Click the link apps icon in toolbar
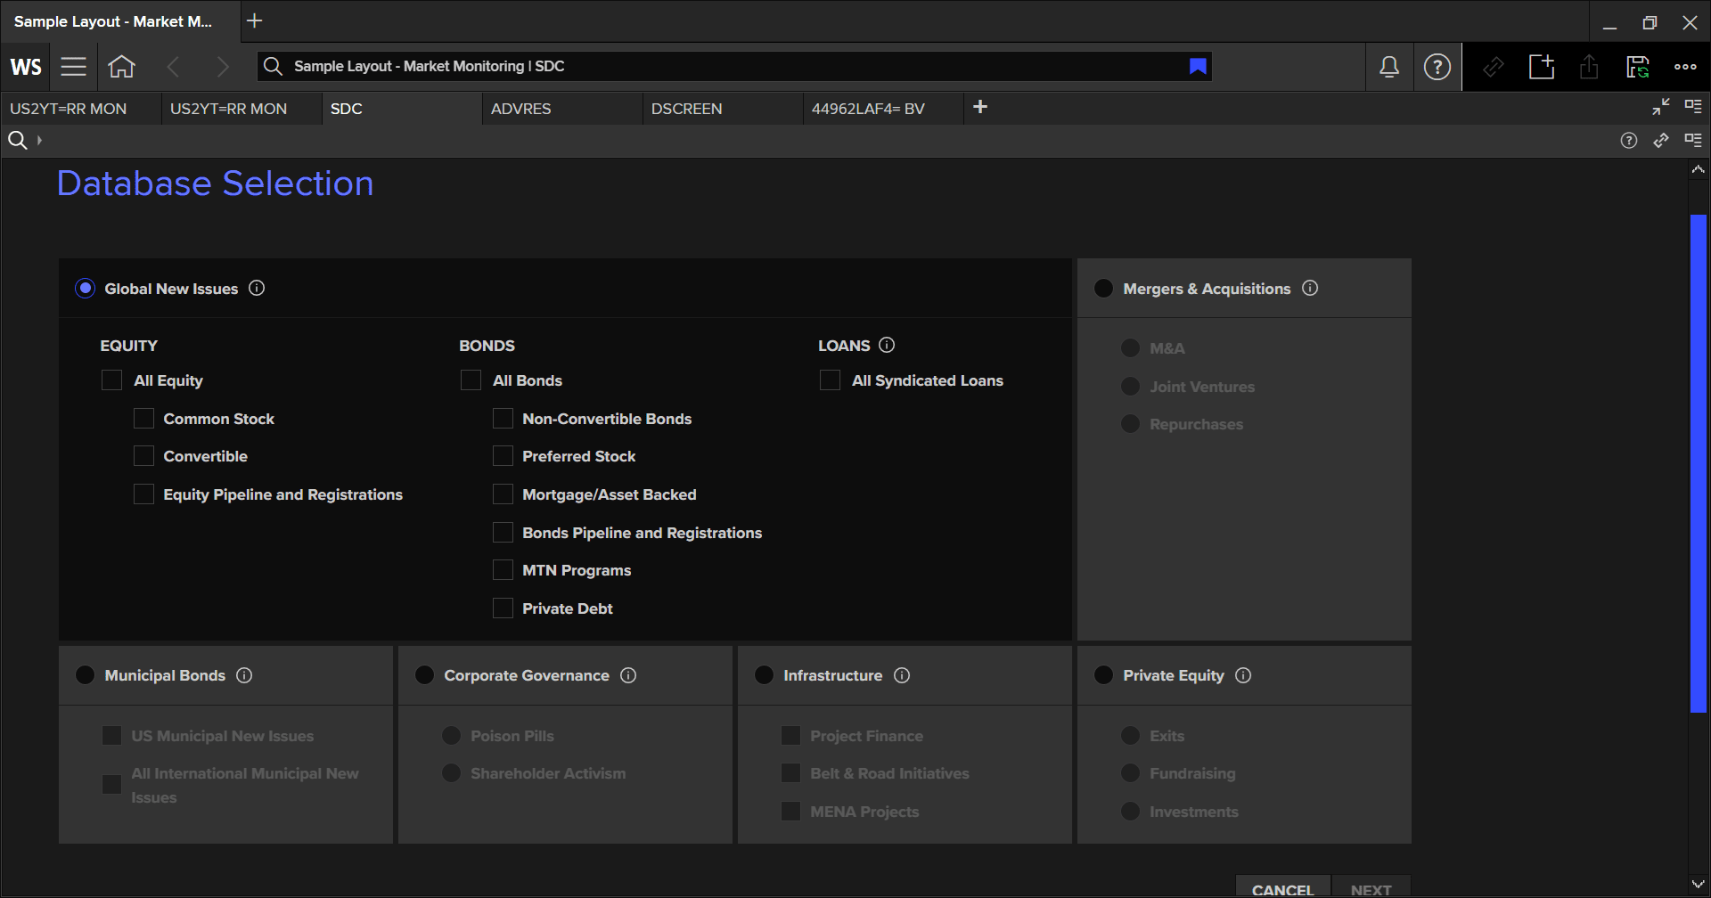Image resolution: width=1711 pixels, height=898 pixels. click(x=1494, y=67)
